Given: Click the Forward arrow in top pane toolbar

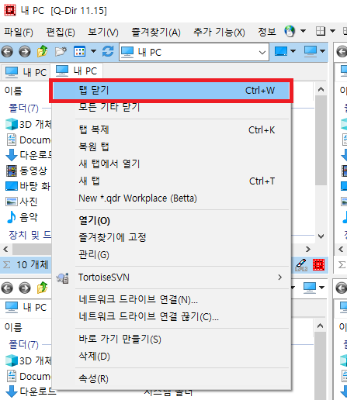Looking at the screenshot, I should pyautogui.click(x=25, y=52).
